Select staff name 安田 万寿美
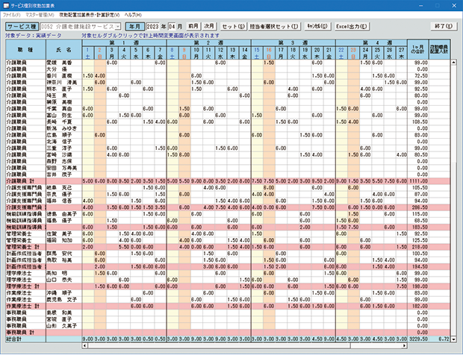 coord(63,168)
